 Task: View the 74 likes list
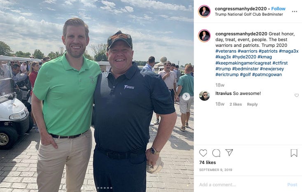tap(207, 162)
